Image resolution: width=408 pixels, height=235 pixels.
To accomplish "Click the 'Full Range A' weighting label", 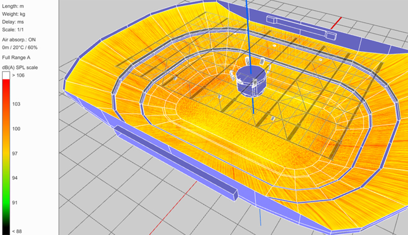I will coord(16,58).
